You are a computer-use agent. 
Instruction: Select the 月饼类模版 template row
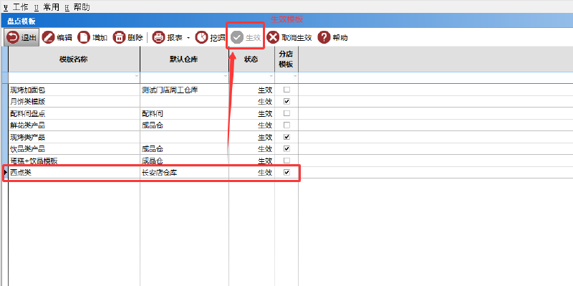pos(153,101)
